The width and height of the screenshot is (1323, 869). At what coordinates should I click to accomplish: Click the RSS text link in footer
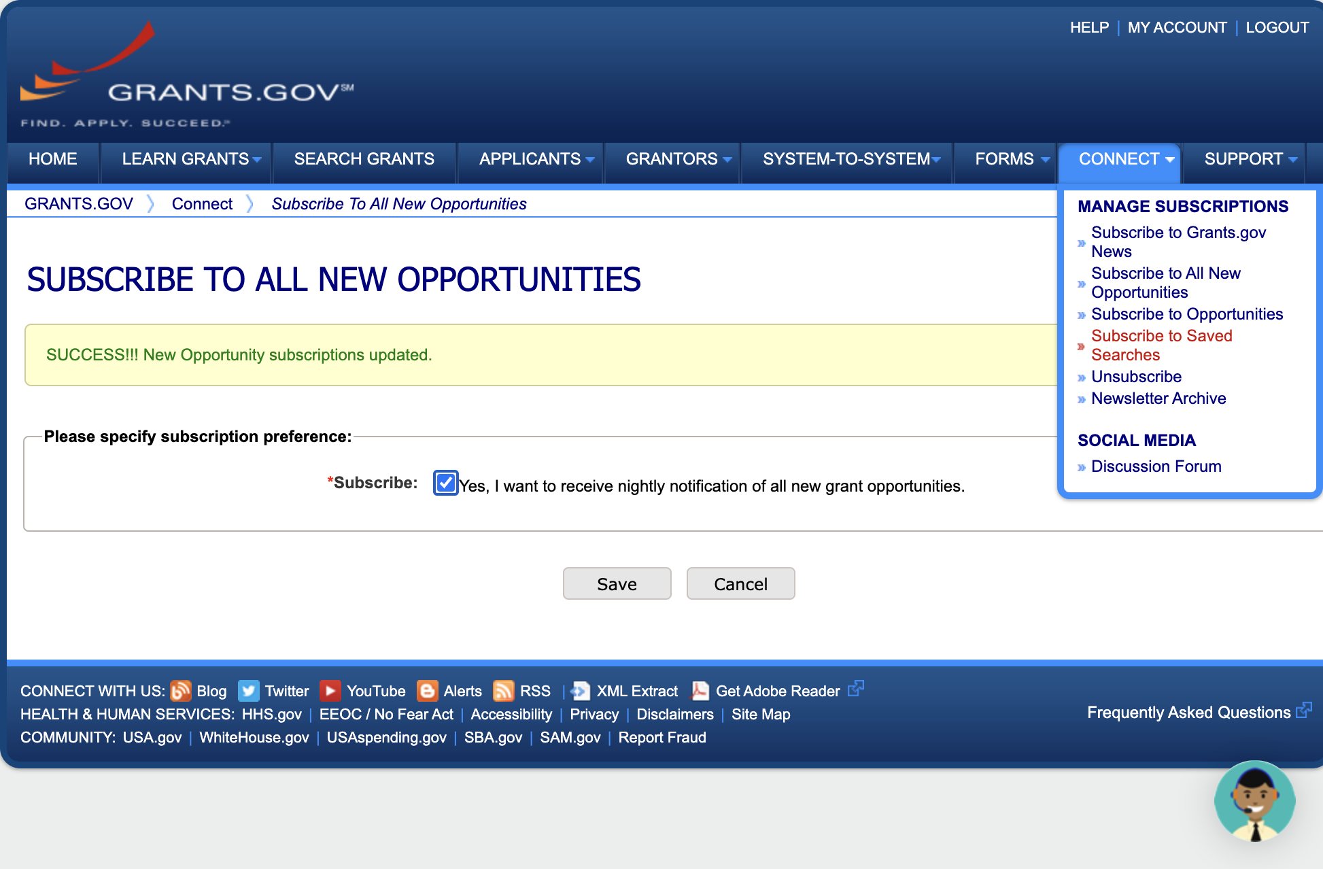[535, 692]
